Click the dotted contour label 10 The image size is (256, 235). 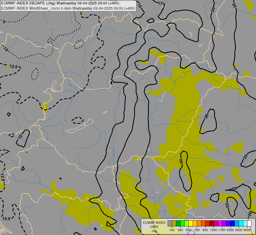[x=6, y=49]
